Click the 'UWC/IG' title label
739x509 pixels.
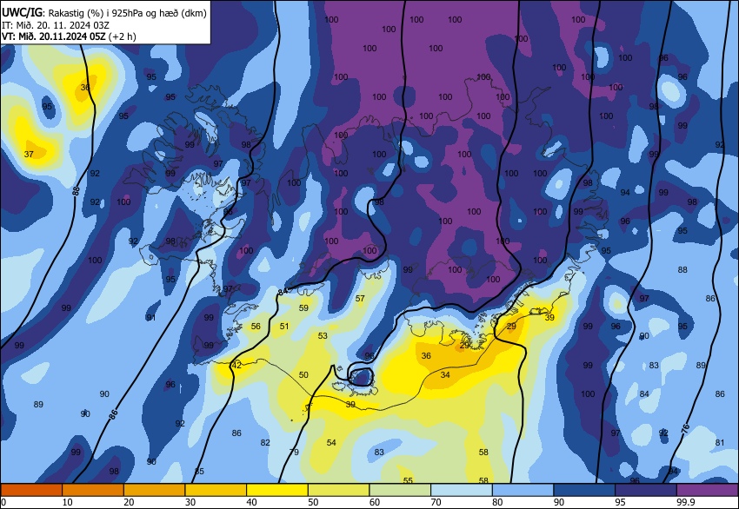(x=22, y=13)
